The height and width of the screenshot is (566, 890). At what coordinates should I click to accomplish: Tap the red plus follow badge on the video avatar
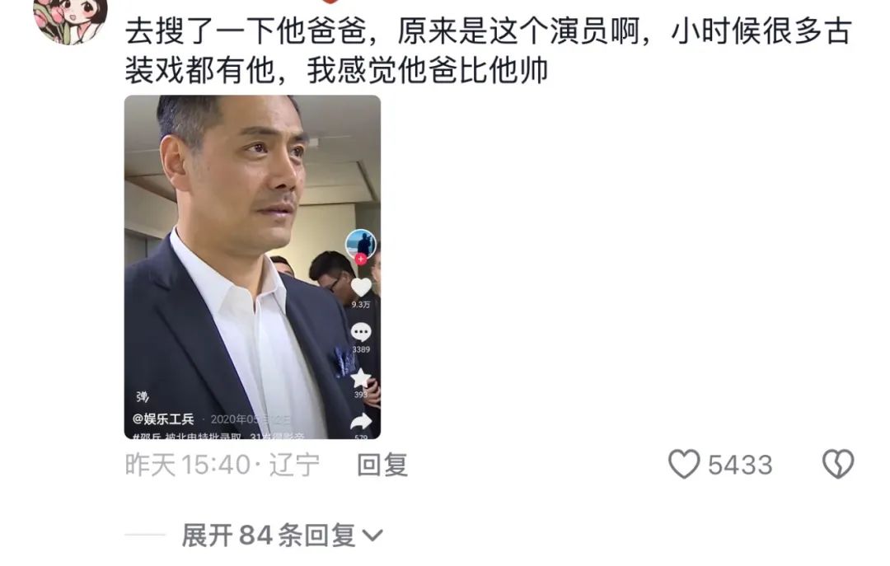pos(360,260)
